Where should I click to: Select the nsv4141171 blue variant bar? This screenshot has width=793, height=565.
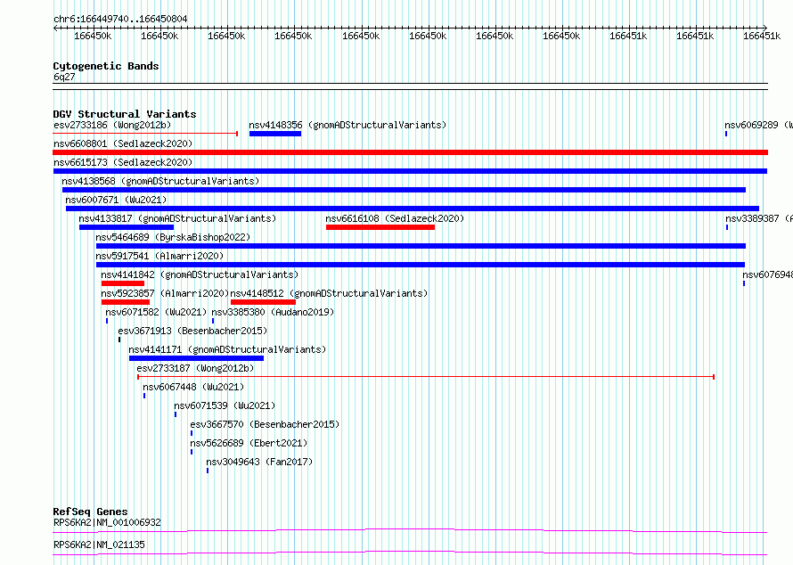pos(196,358)
